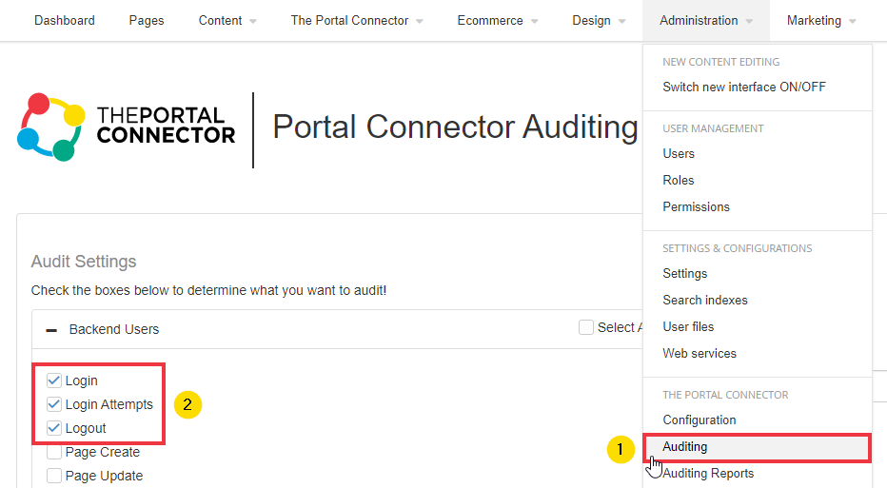Go to the Pages section
This screenshot has height=488, width=887.
[147, 20]
